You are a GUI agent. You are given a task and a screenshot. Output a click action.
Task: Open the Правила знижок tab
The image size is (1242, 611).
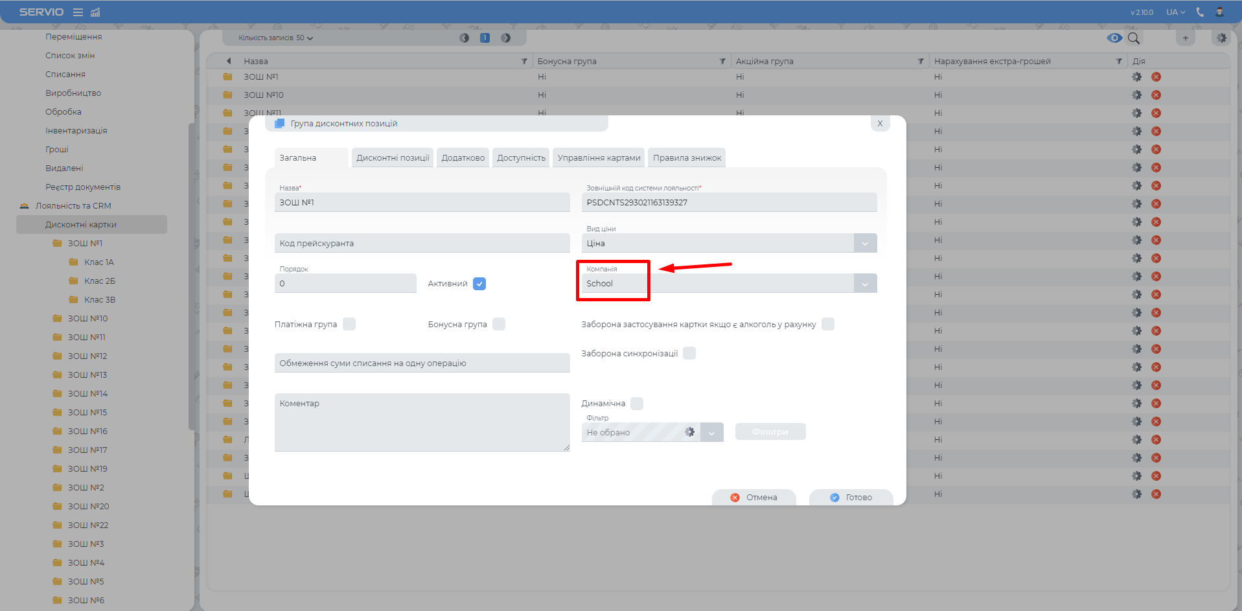(687, 158)
